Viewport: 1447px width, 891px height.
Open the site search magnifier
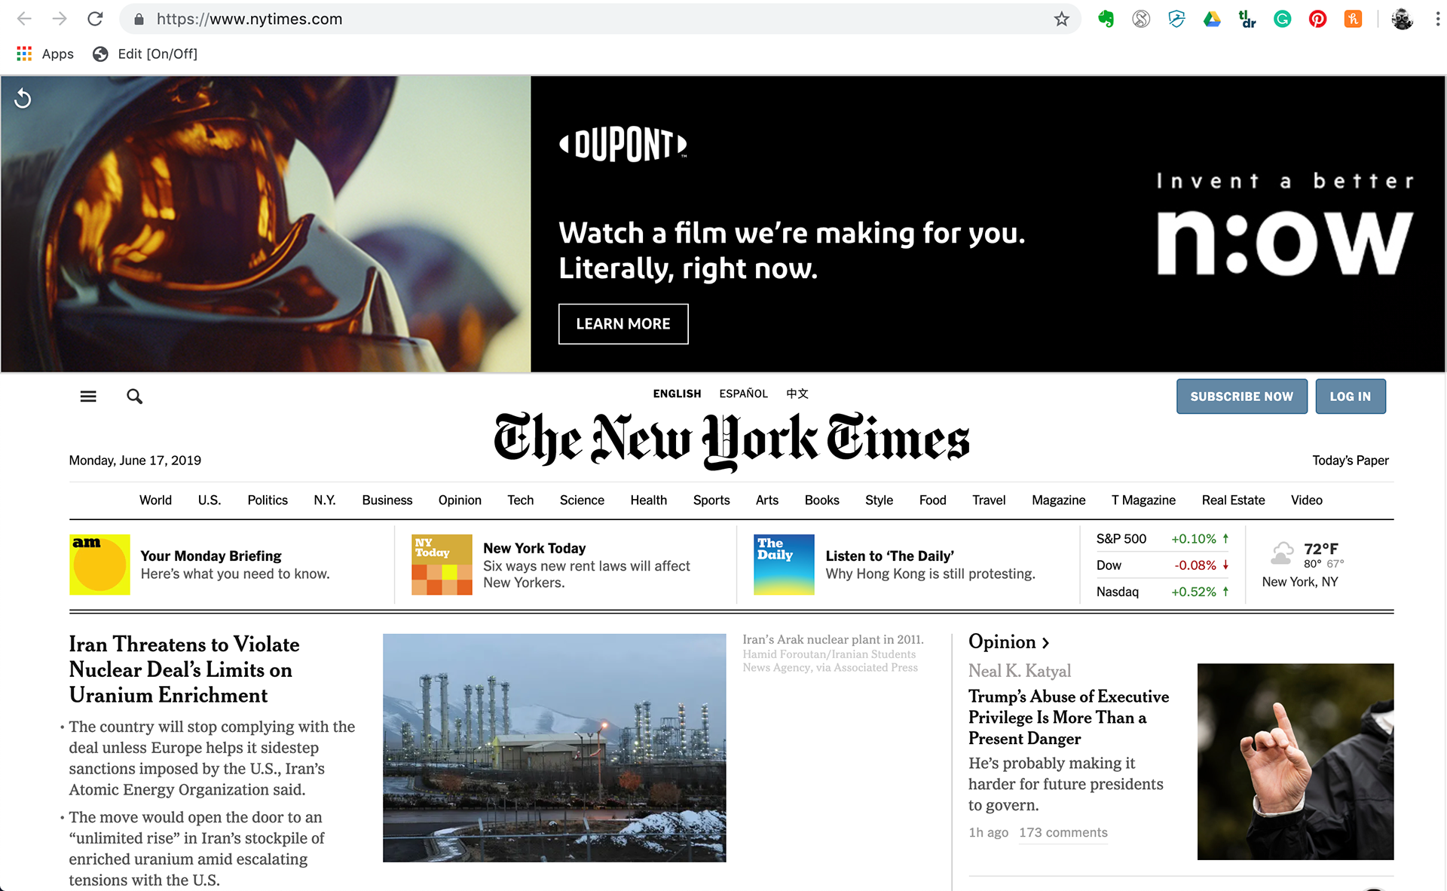(x=134, y=396)
